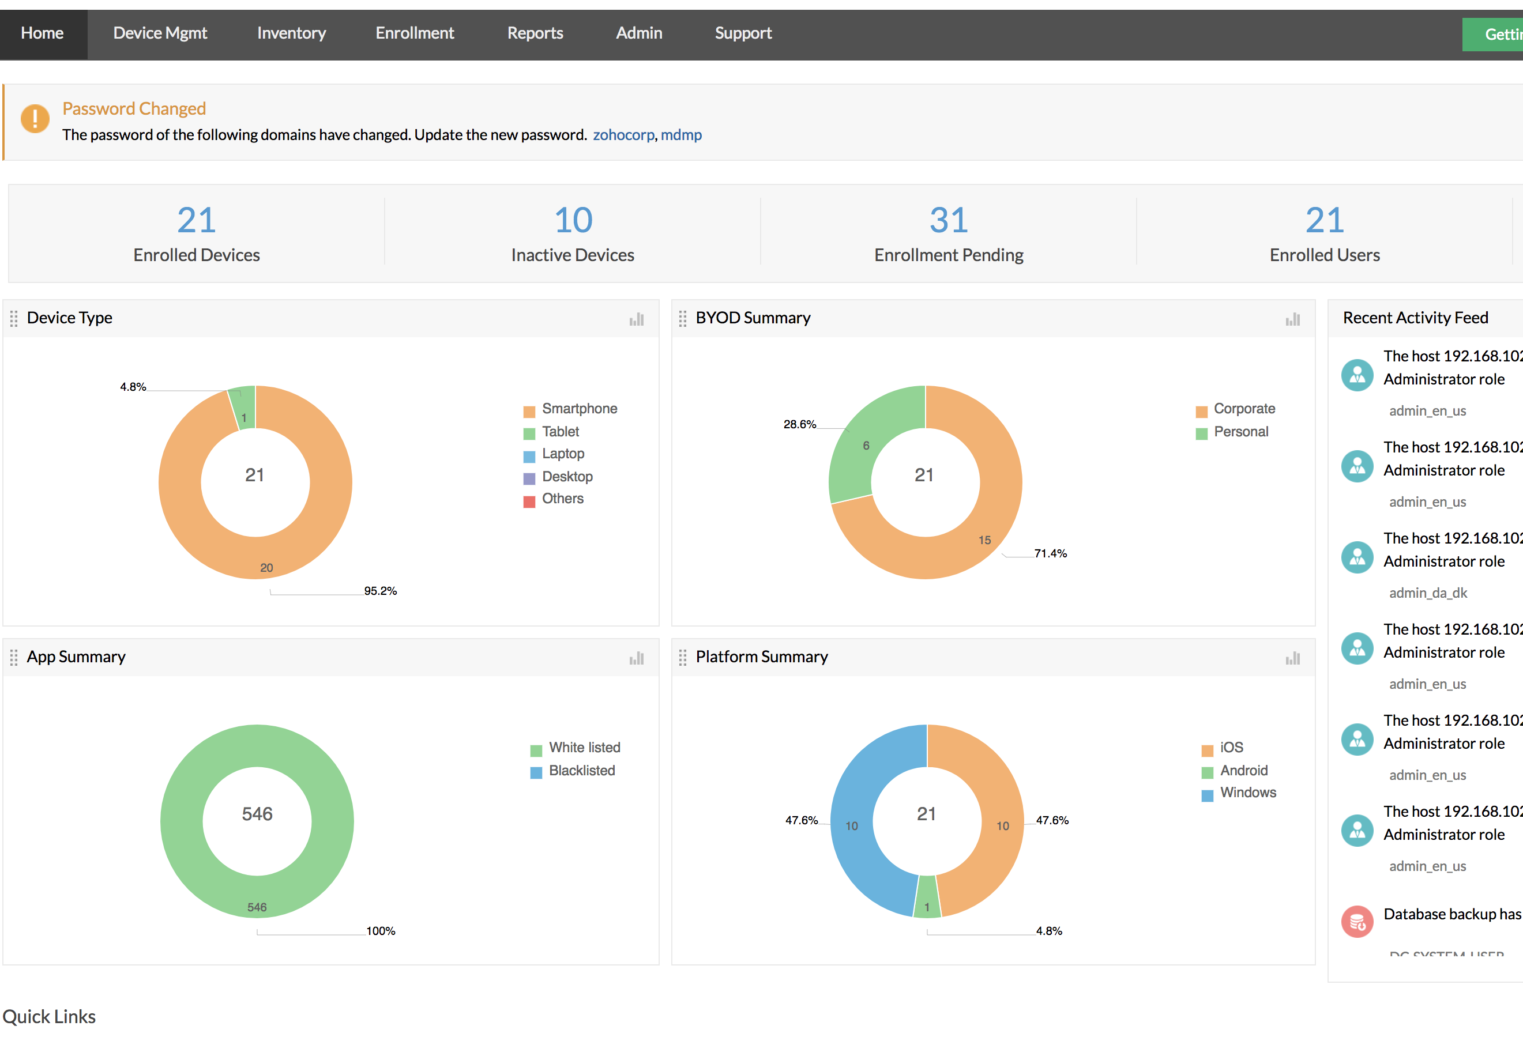Open the zohocorp link to update password
Image resolution: width=1523 pixels, height=1041 pixels.
pos(623,135)
